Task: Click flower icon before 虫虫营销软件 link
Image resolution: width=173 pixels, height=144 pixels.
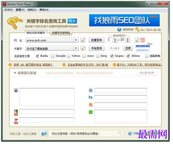Action: (x=64, y=65)
